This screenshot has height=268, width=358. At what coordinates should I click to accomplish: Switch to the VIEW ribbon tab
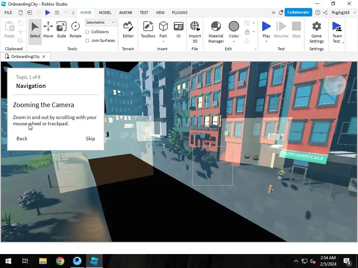coord(160,13)
